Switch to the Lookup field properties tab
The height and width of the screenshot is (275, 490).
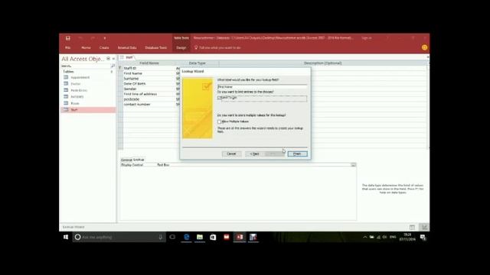tap(139, 160)
